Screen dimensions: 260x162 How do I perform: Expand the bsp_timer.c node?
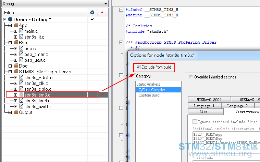coord(16,55)
